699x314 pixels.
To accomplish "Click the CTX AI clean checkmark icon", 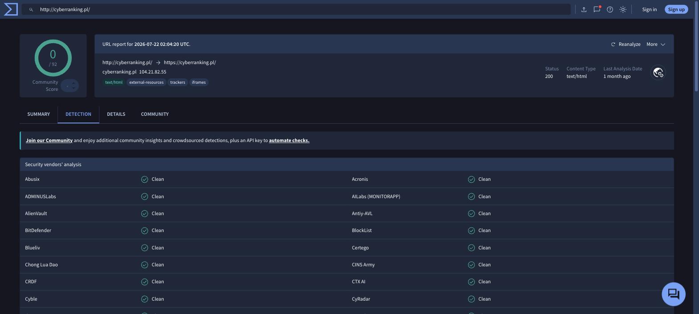I will 471,282.
